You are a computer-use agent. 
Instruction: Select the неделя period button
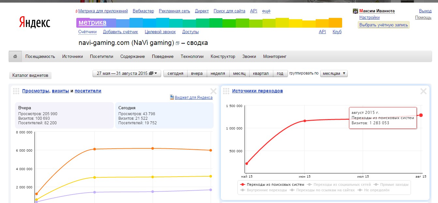pyautogui.click(x=218, y=74)
